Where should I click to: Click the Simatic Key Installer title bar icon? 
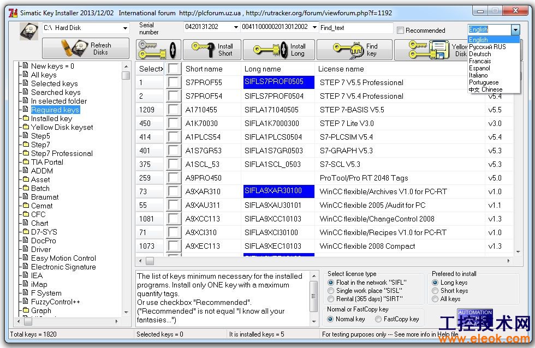pyautogui.click(x=13, y=13)
